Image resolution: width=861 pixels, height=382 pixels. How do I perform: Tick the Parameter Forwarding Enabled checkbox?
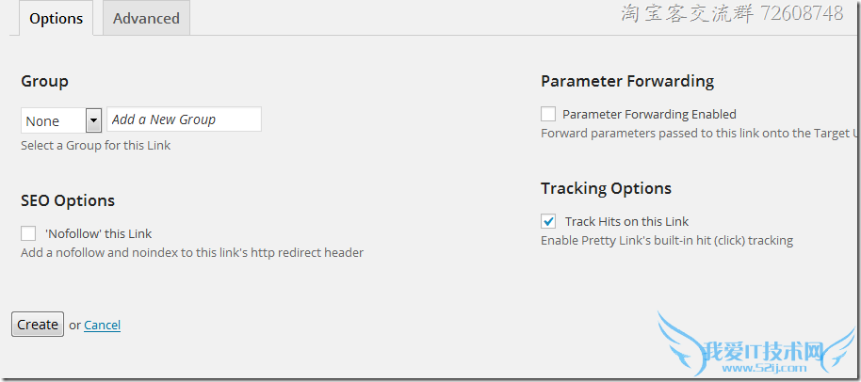[548, 114]
